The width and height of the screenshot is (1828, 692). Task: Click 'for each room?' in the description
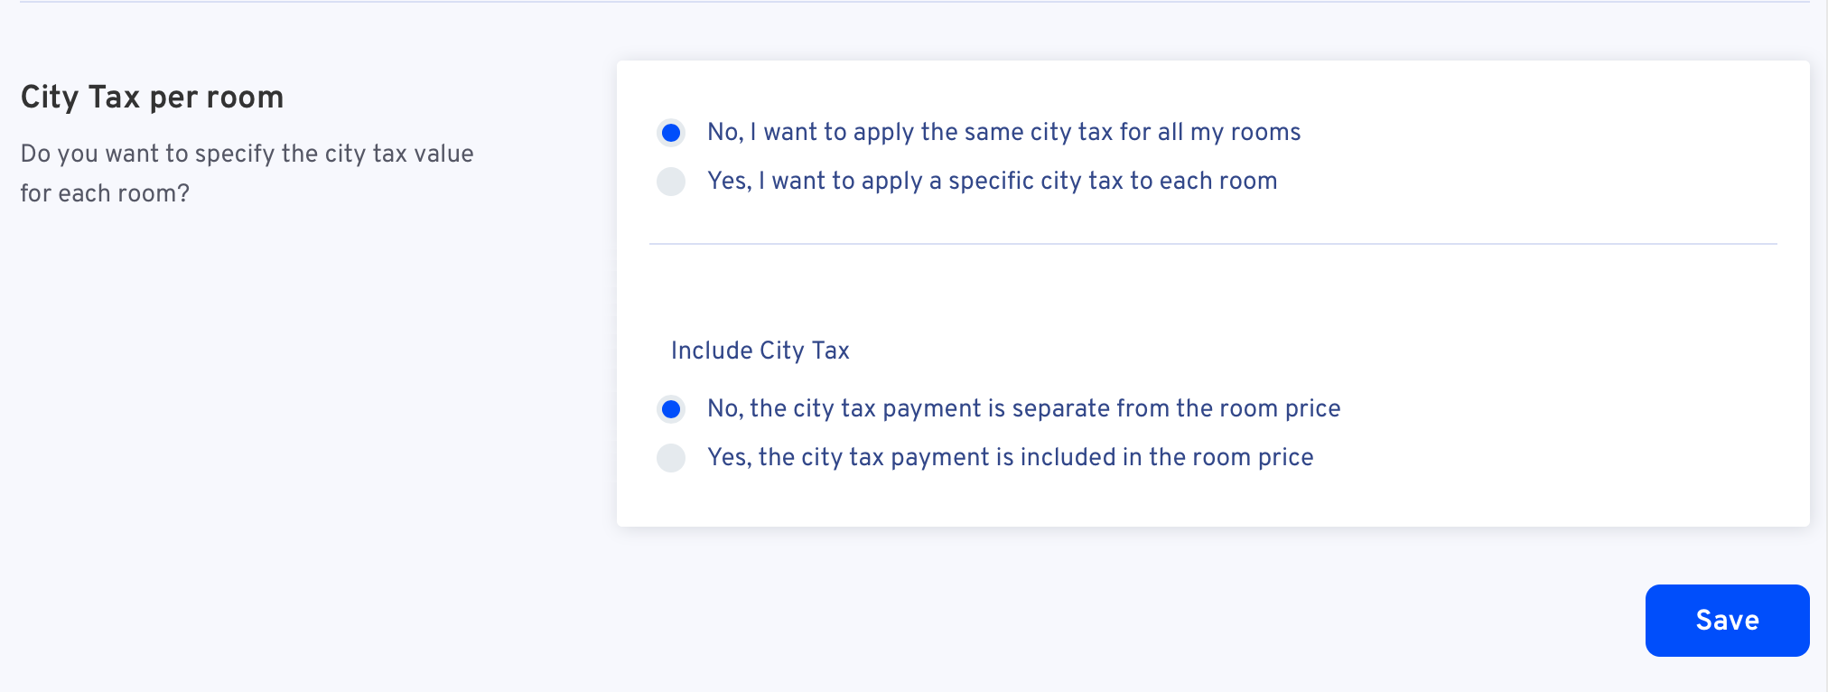pos(105,193)
